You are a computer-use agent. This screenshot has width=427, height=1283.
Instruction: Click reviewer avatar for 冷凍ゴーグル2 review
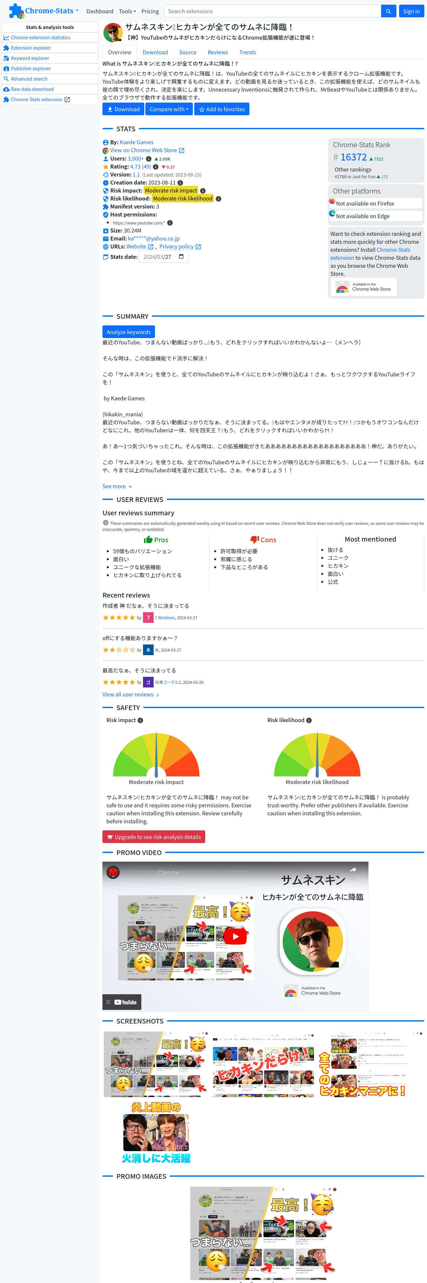click(148, 682)
